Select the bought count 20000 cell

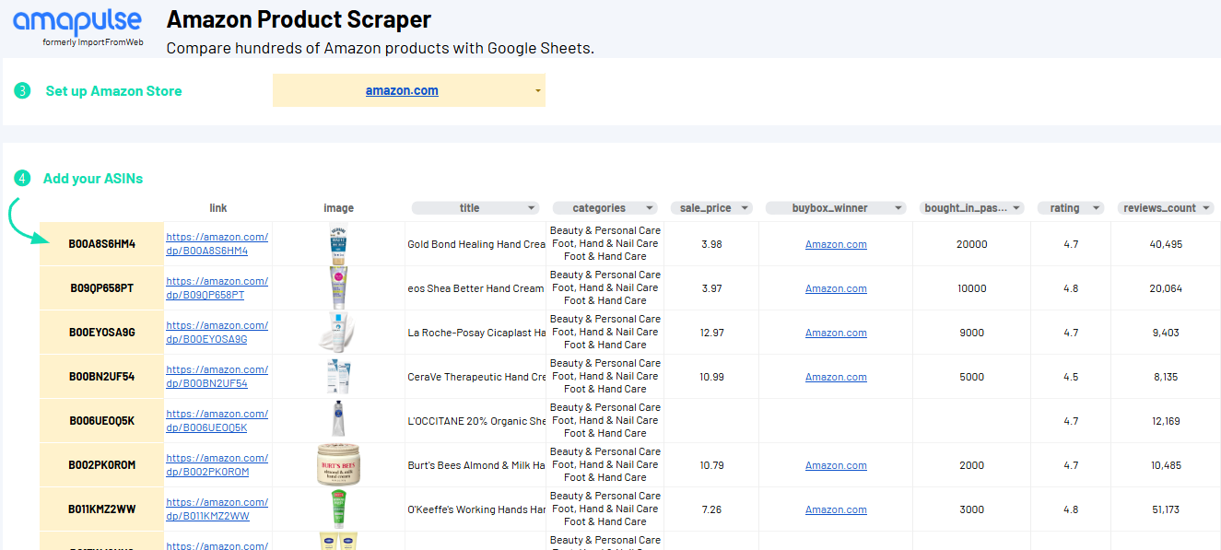pos(972,244)
